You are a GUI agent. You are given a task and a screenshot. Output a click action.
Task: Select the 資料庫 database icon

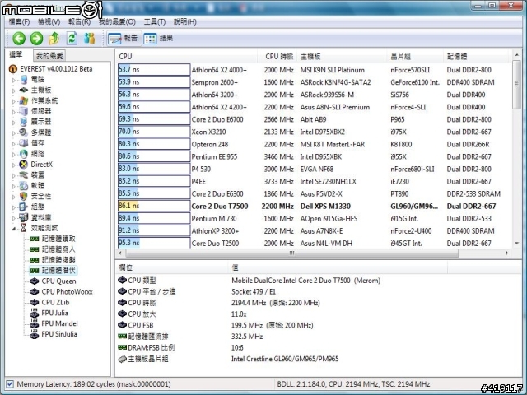pos(24,217)
